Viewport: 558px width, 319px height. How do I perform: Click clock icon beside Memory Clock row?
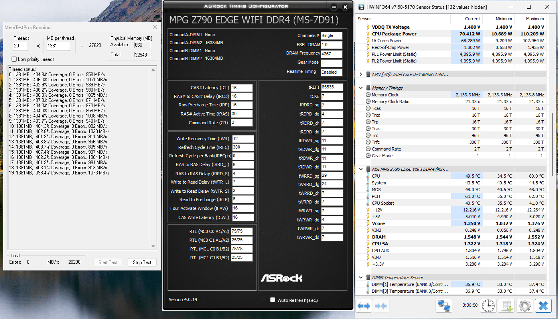[x=368, y=95]
